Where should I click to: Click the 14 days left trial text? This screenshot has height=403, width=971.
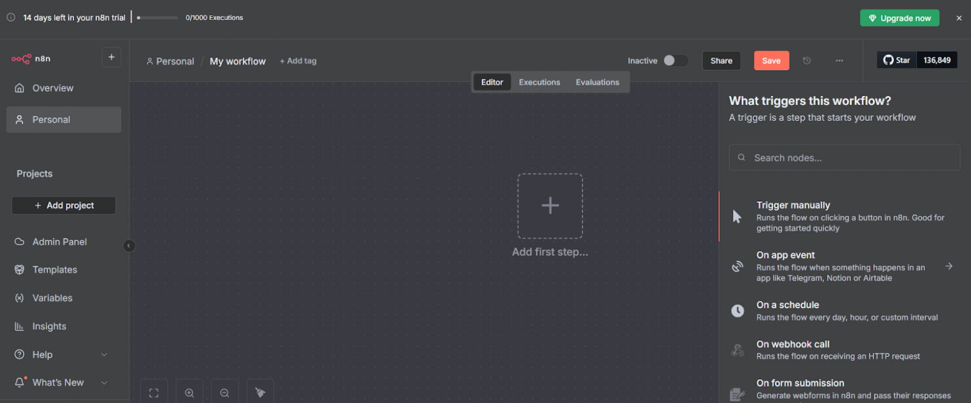pos(74,17)
